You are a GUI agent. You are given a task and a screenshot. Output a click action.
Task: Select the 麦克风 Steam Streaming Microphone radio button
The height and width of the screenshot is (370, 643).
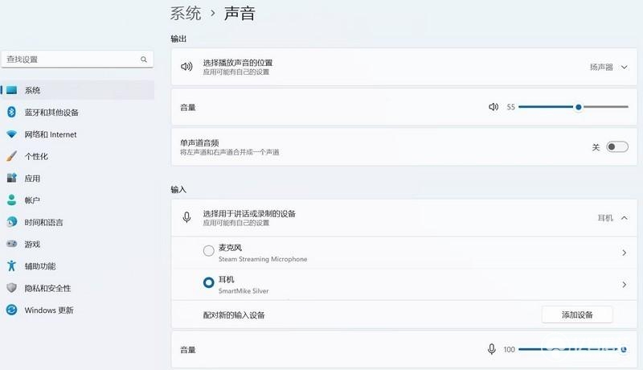209,250
